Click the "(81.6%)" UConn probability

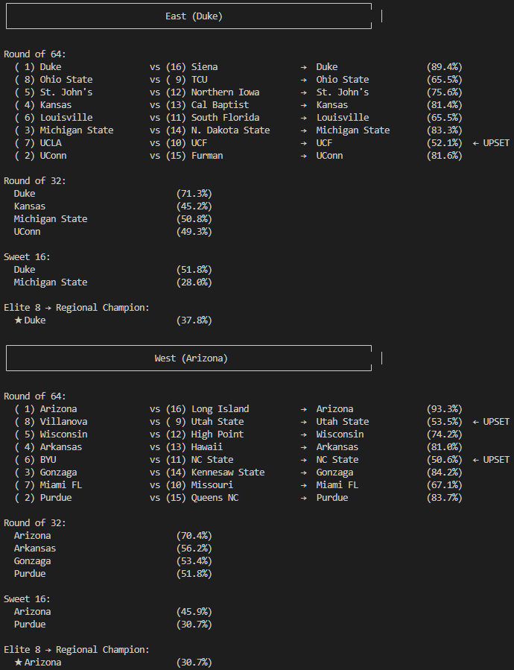[445, 156]
